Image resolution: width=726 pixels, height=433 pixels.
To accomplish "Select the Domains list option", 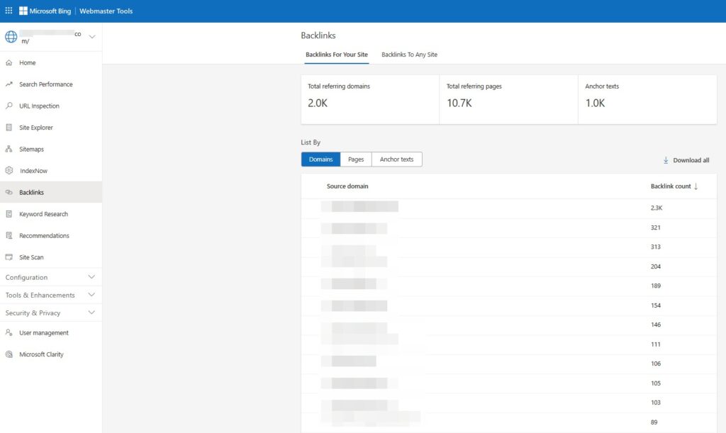I will tap(320, 159).
